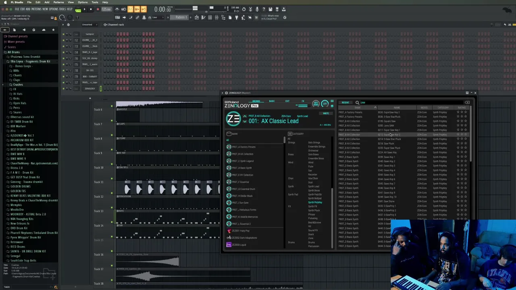Viewport: 516px width, 290px height.
Task: Click the Zenology LEV level knob
Action: point(325,104)
